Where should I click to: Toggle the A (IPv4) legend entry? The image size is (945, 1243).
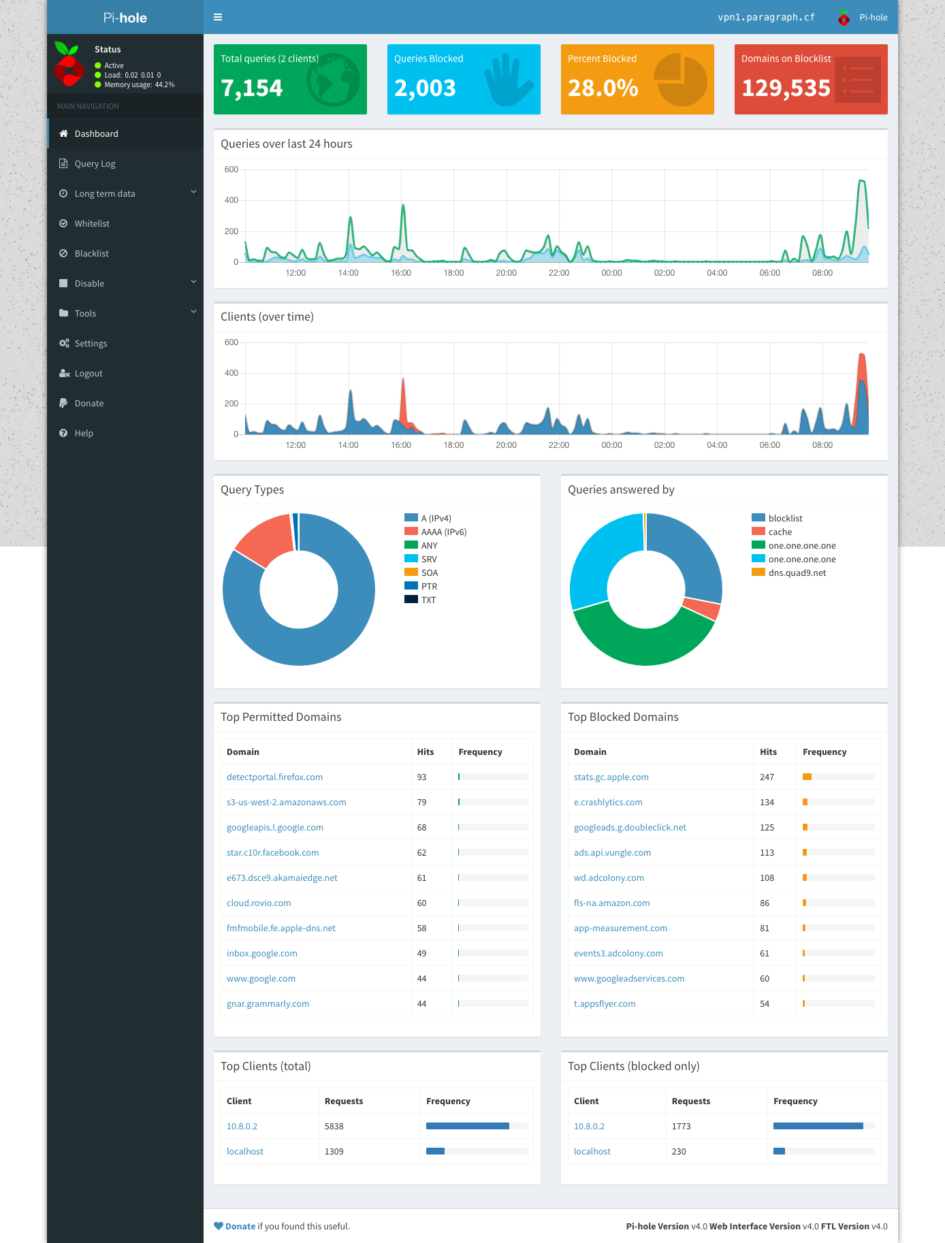pos(428,518)
